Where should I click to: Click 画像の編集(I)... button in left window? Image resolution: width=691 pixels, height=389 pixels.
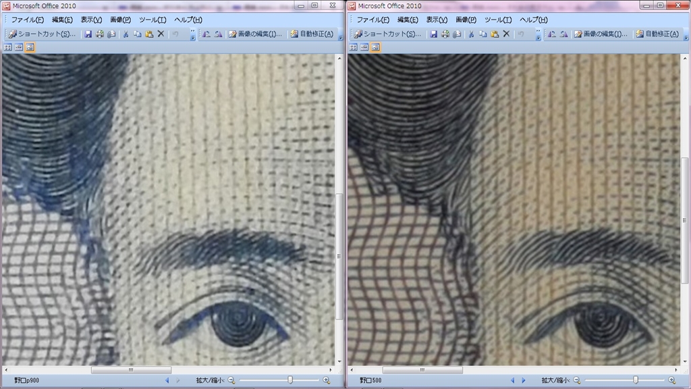255,34
